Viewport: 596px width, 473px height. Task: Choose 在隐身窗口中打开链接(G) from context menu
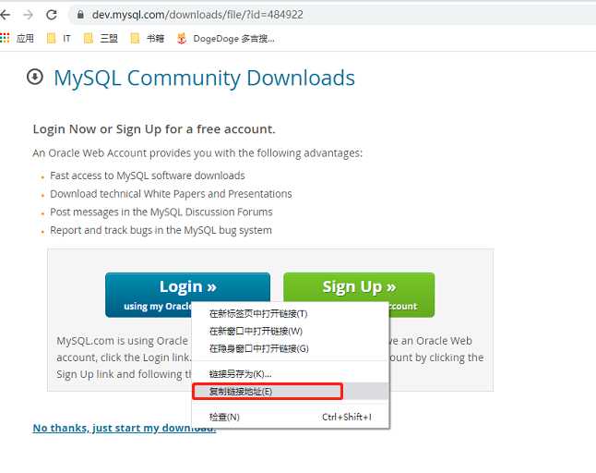click(x=291, y=348)
